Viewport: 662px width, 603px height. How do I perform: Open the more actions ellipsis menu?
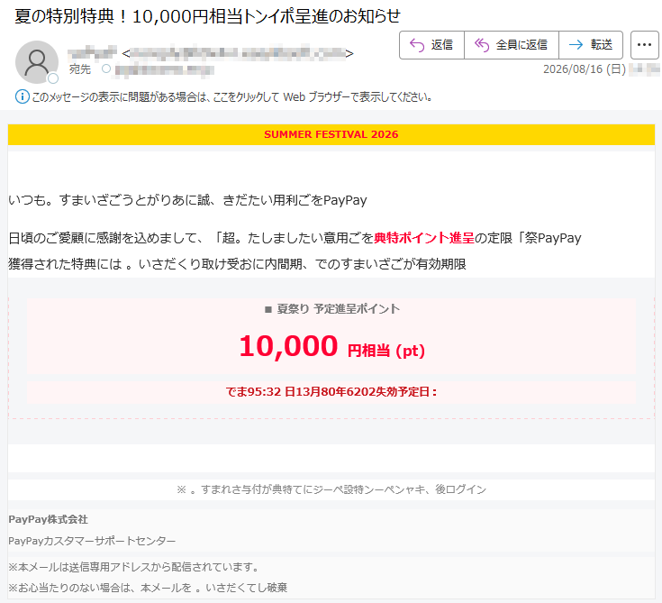(644, 45)
